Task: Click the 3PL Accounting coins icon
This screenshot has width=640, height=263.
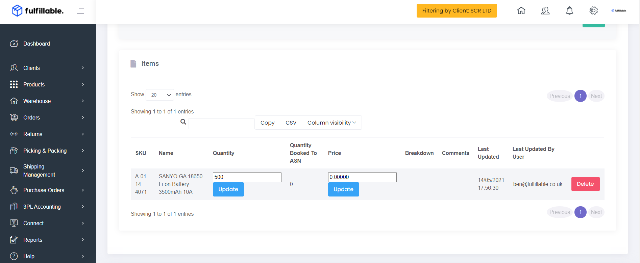Action: point(14,207)
